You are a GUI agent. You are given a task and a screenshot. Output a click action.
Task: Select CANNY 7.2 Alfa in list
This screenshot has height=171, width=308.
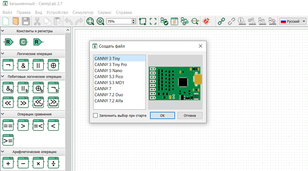(119, 101)
